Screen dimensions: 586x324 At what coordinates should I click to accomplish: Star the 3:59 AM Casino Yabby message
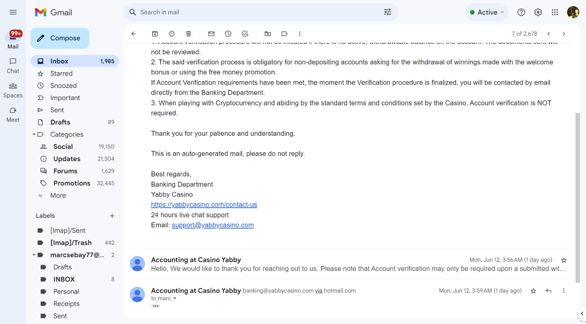[x=533, y=291]
